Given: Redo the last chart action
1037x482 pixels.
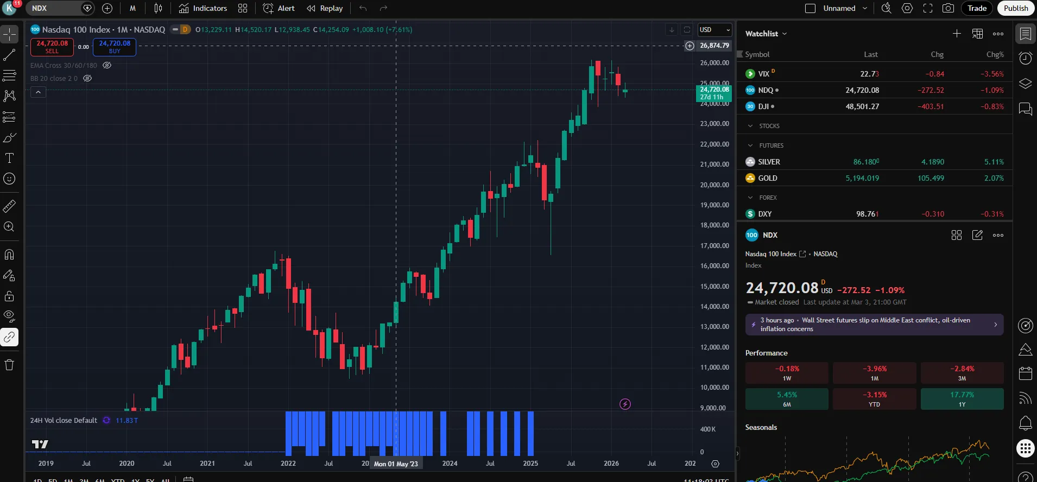Looking at the screenshot, I should pos(383,8).
